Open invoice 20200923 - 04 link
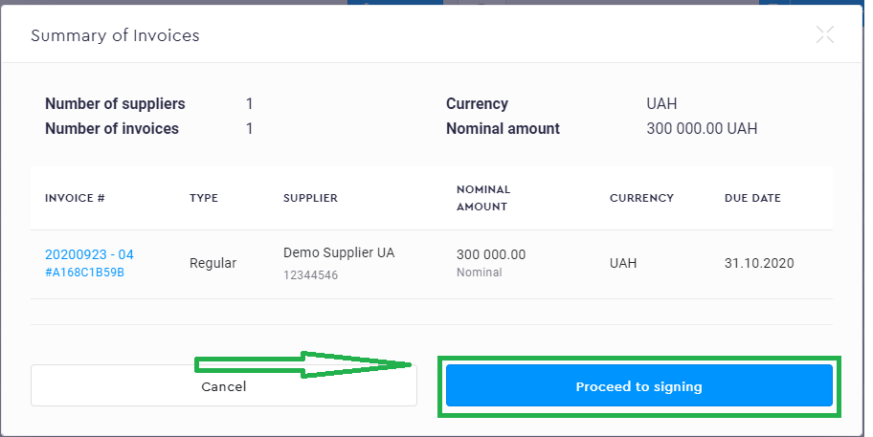This screenshot has width=873, height=437. 89,254
